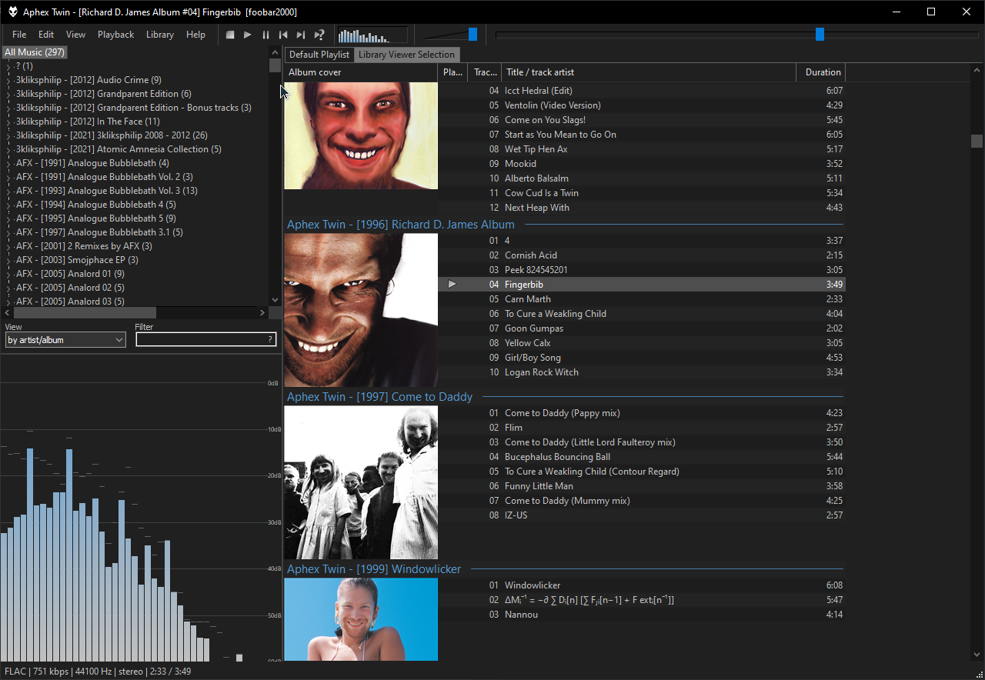Skip to the previous track
The height and width of the screenshot is (680, 985).
pyautogui.click(x=283, y=35)
